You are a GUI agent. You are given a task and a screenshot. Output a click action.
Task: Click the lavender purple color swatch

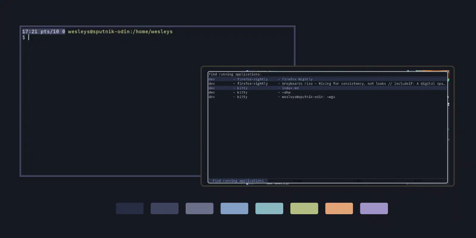(x=374, y=209)
